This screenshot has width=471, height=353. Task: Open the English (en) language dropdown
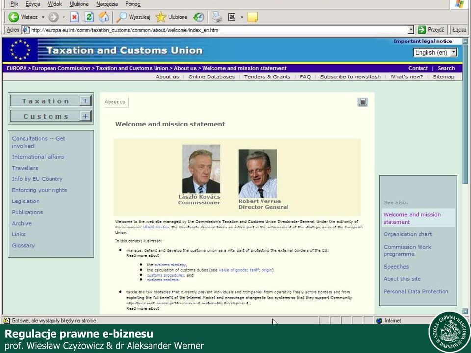(435, 52)
